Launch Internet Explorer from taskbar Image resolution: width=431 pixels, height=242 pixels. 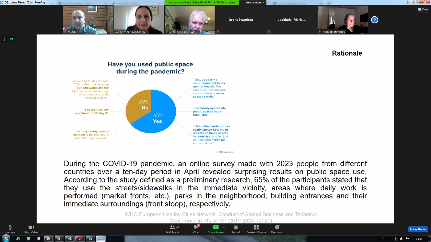tap(18, 239)
